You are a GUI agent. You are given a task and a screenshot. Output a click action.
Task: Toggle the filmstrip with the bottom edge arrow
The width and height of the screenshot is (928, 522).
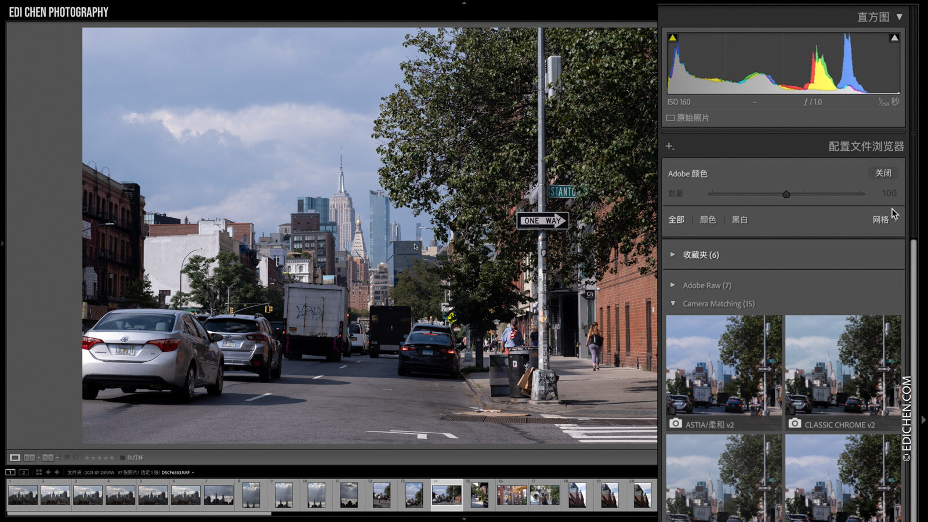coord(464,519)
